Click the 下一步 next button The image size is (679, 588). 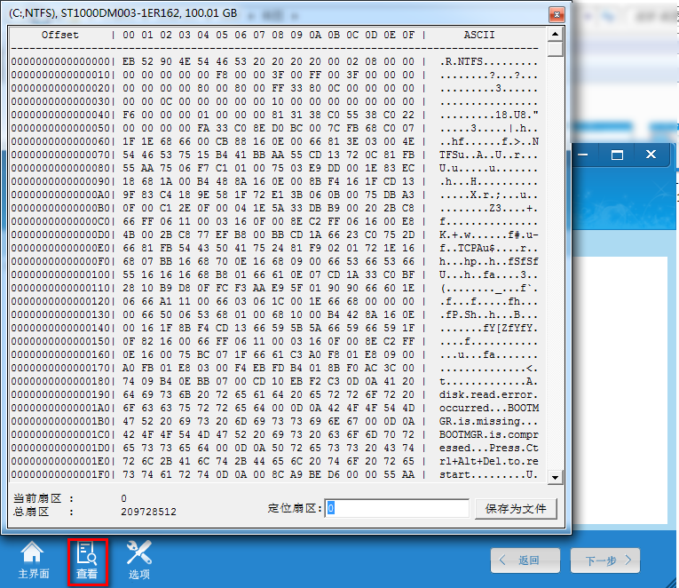tap(605, 560)
